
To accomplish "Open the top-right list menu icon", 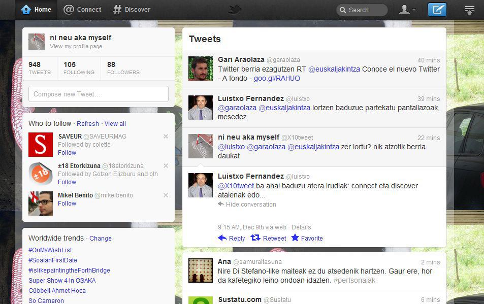I will [469, 10].
